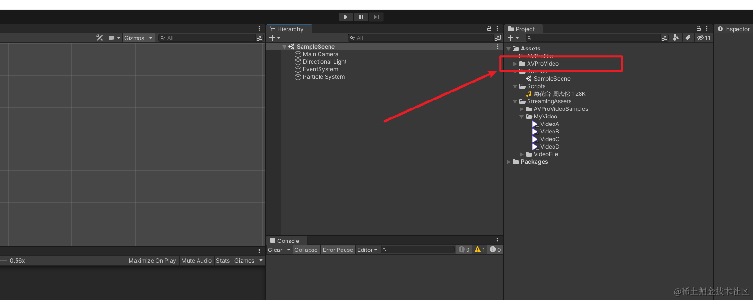The image size is (753, 300).
Task: Expand the AVProVideo folder
Action: tap(515, 64)
